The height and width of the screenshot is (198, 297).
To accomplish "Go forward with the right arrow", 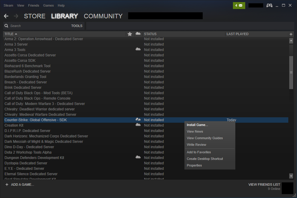I will (16, 16).
